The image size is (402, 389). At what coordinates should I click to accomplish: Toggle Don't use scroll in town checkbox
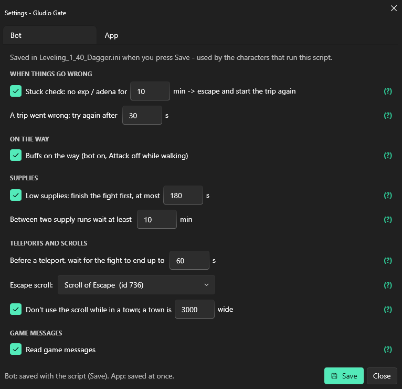click(x=16, y=309)
